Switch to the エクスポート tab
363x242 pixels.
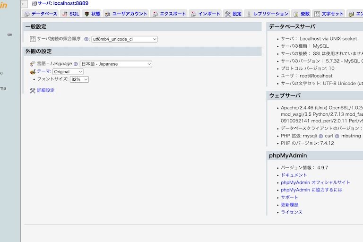pos(169,14)
